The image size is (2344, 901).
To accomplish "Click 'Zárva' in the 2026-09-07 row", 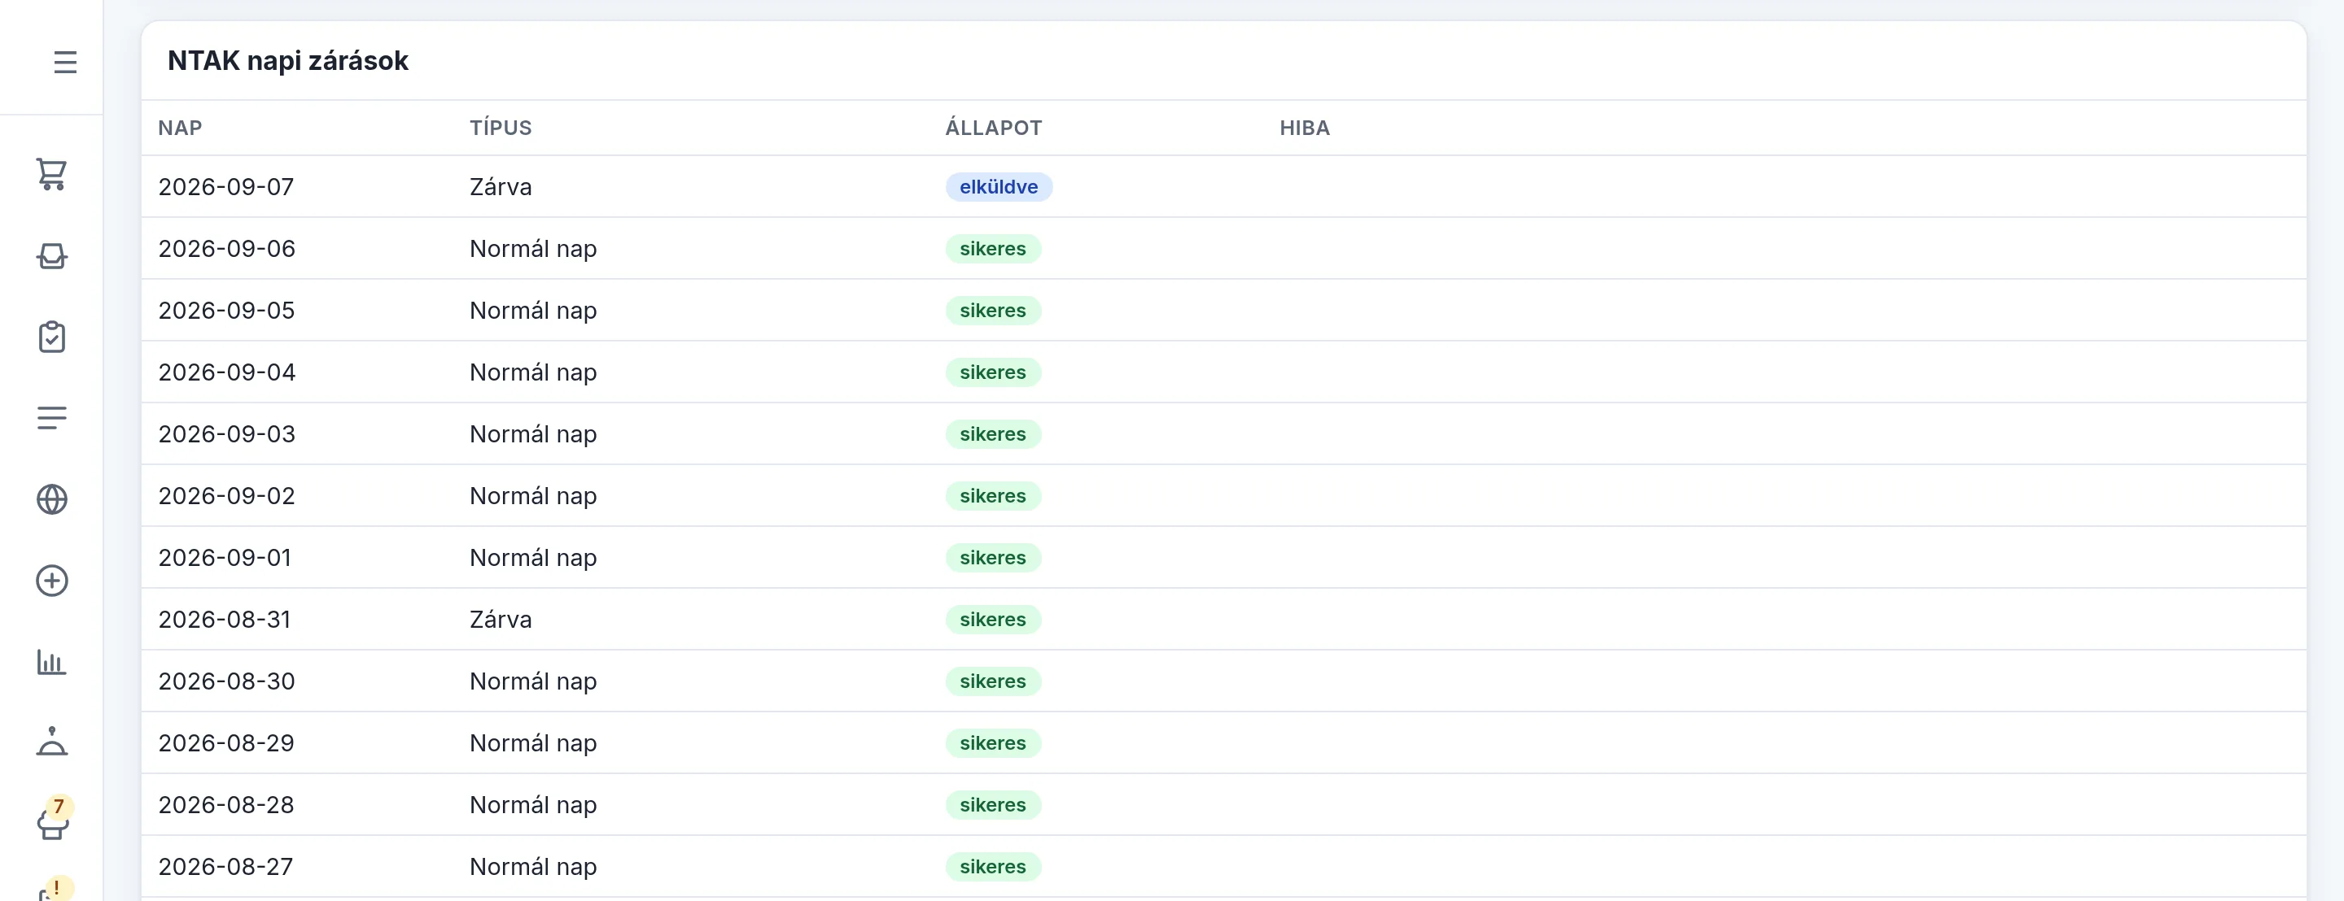I will click(501, 186).
